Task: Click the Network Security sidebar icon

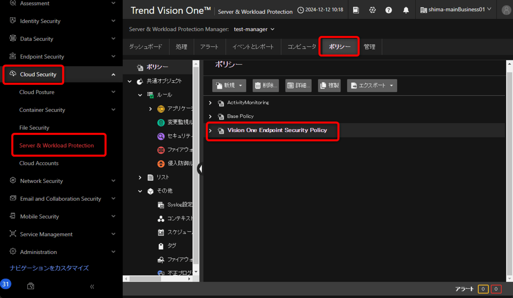Action: coord(13,181)
